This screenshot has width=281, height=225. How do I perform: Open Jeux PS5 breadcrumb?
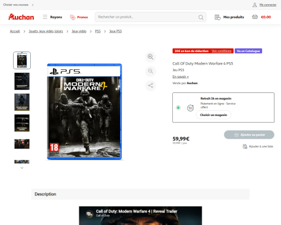(115, 31)
